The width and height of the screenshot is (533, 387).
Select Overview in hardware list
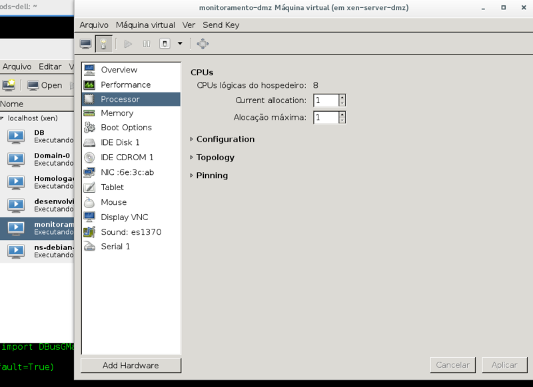(x=131, y=70)
